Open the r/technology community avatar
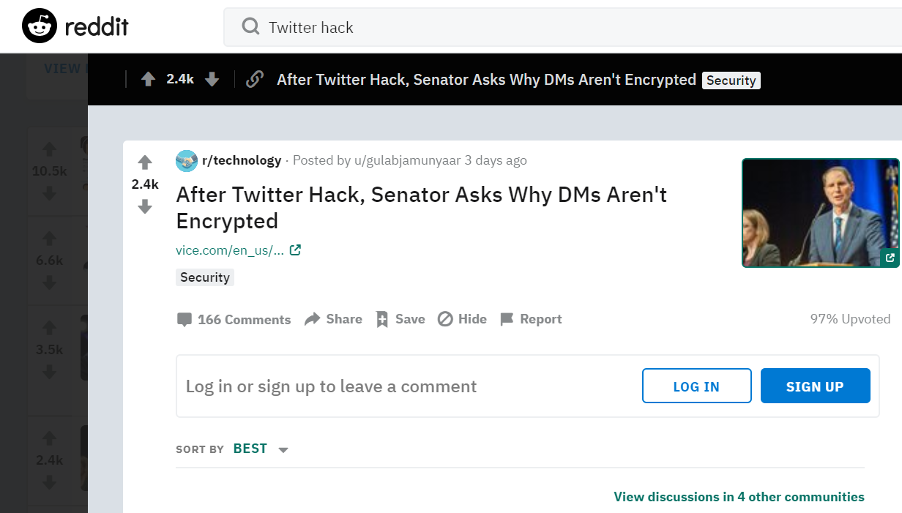Screen dimensions: 902x513 187,161
